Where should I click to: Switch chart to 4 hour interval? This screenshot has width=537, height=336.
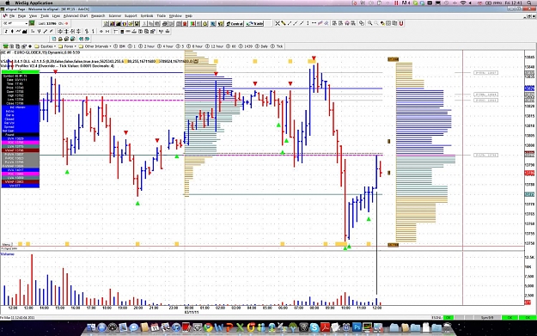click(166, 46)
